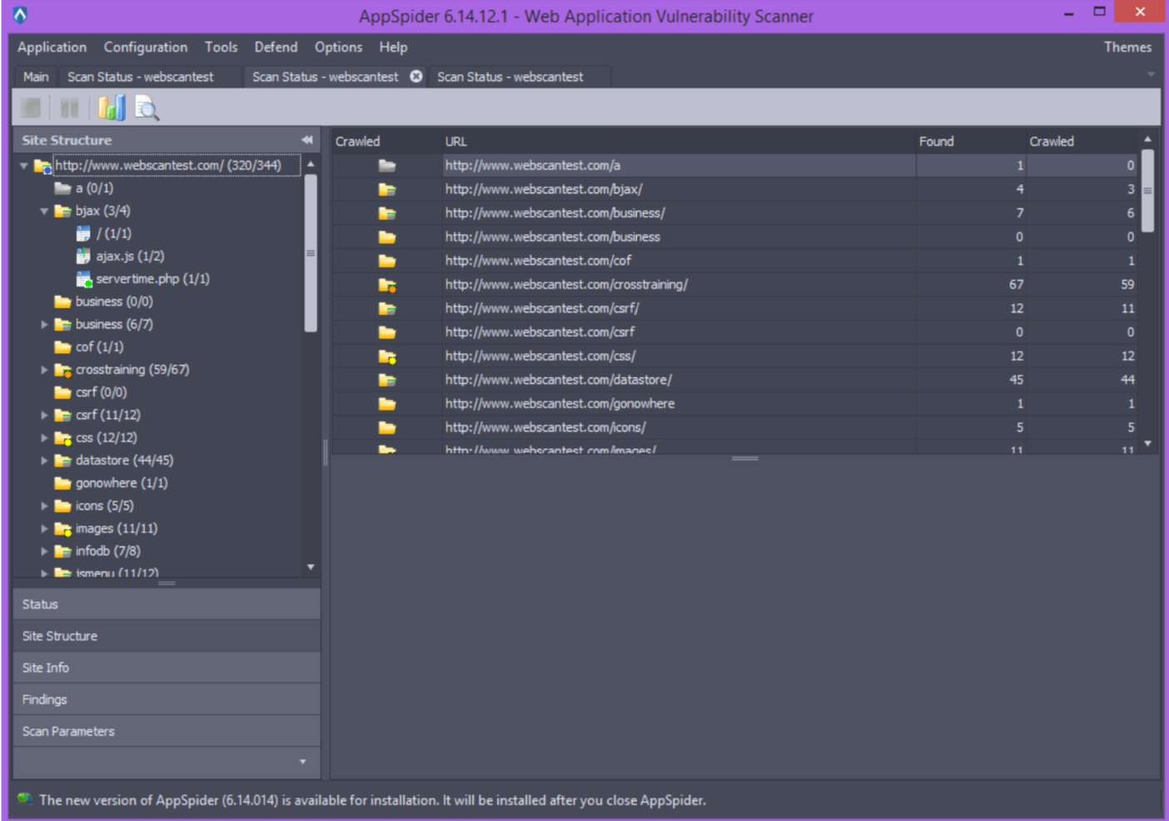Open the Defend menu
This screenshot has height=821, width=1169.
pyautogui.click(x=276, y=47)
